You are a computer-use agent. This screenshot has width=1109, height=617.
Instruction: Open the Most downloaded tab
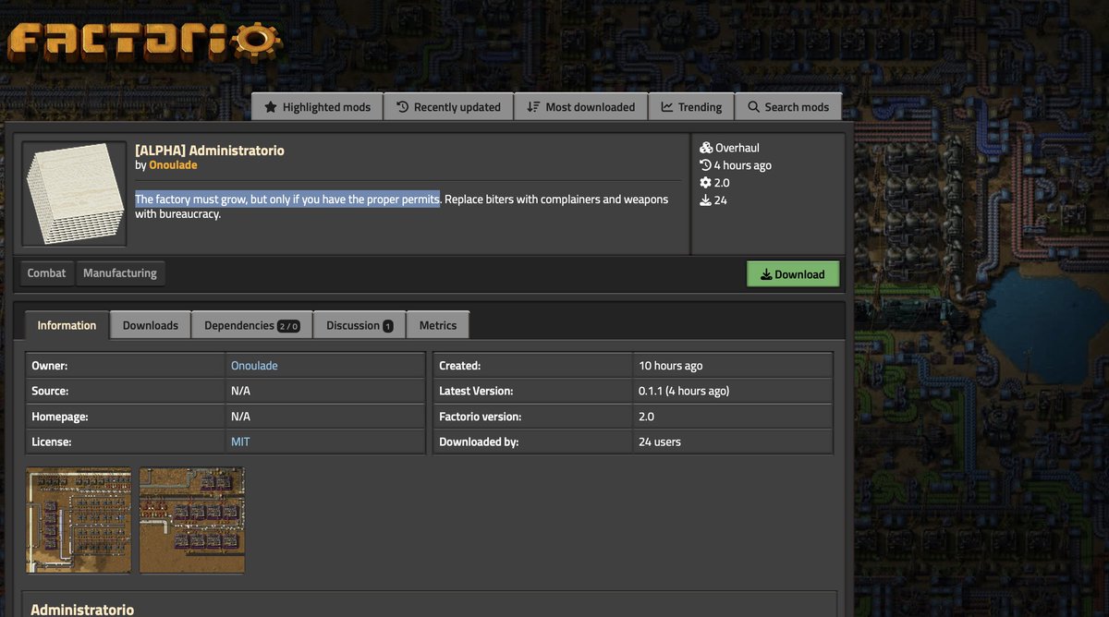coord(580,107)
